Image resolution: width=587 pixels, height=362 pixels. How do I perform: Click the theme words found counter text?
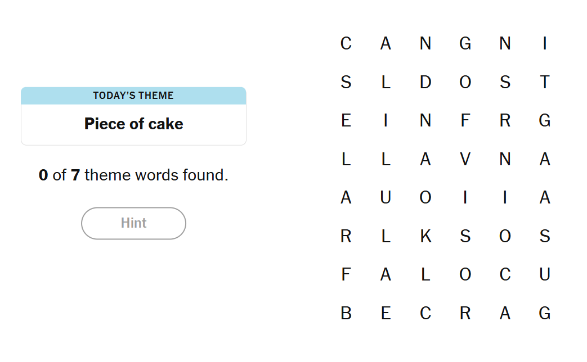(x=133, y=175)
